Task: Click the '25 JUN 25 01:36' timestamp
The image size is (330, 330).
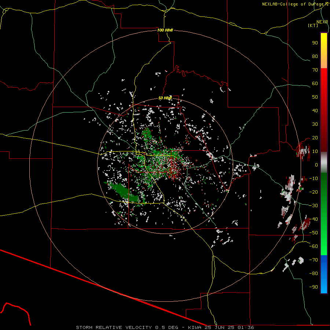Action: point(230,327)
